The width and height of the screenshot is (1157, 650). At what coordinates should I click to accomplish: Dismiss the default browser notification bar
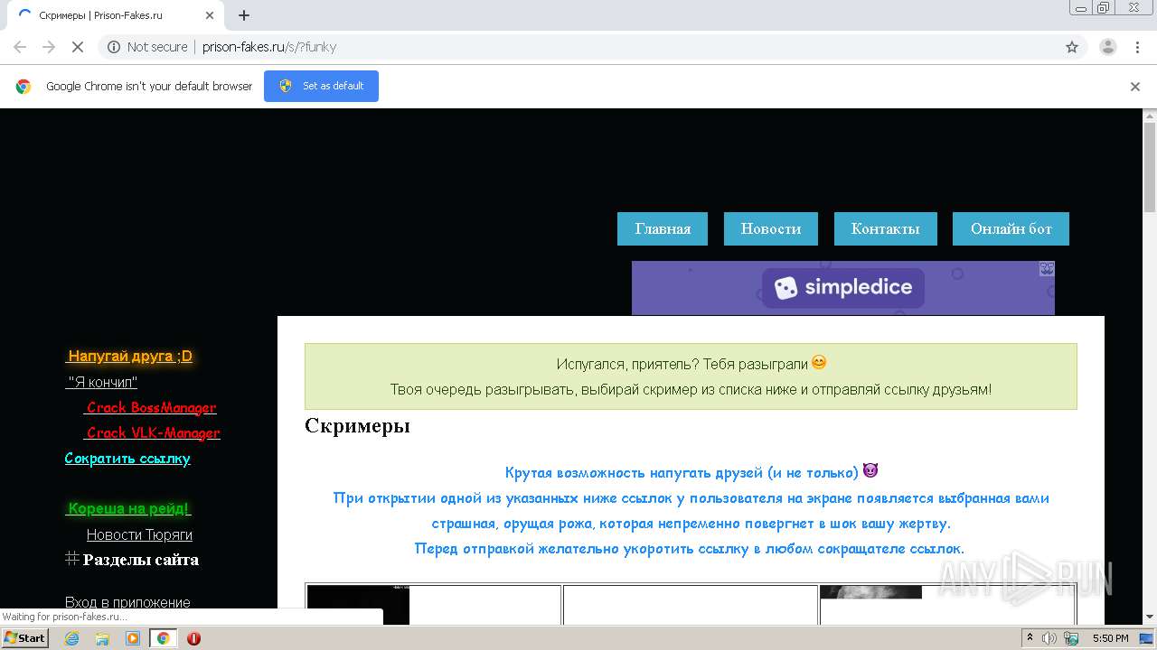pyautogui.click(x=1135, y=87)
